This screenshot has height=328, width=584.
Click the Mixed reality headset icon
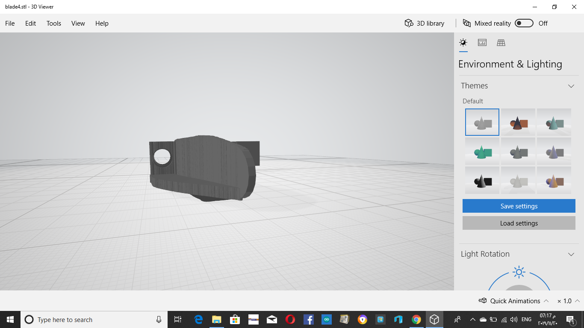(467, 23)
